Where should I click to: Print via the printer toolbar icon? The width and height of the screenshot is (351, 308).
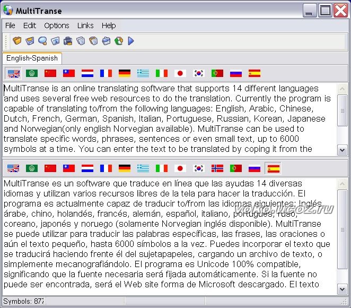point(68,41)
